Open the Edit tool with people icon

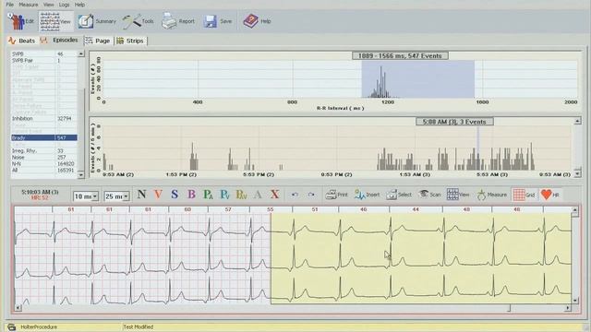[21, 21]
